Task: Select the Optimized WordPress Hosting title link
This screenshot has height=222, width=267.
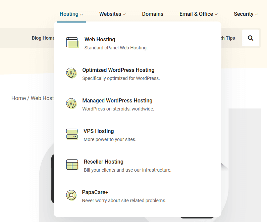Action: pos(118,70)
